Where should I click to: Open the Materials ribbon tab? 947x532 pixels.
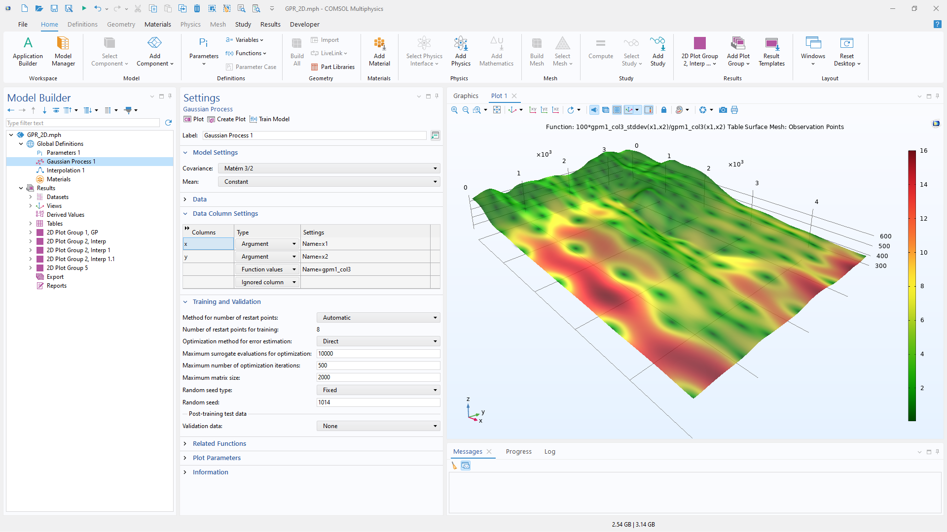coord(158,24)
